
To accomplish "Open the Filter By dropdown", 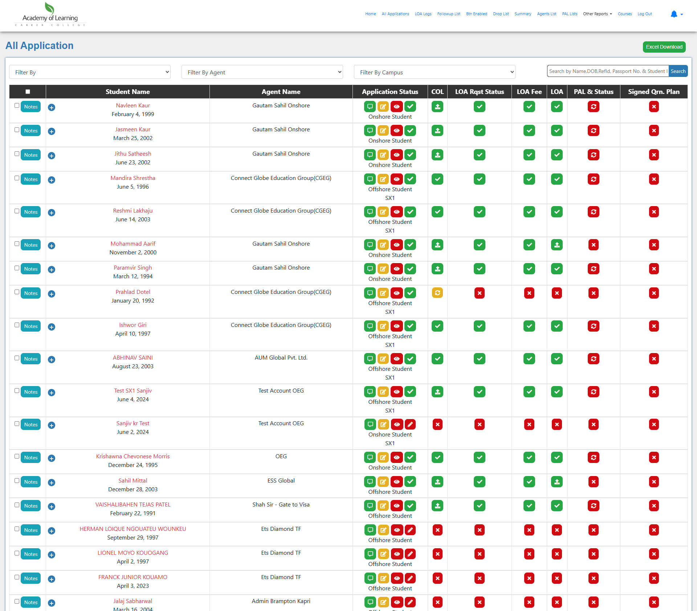I will click(90, 72).
